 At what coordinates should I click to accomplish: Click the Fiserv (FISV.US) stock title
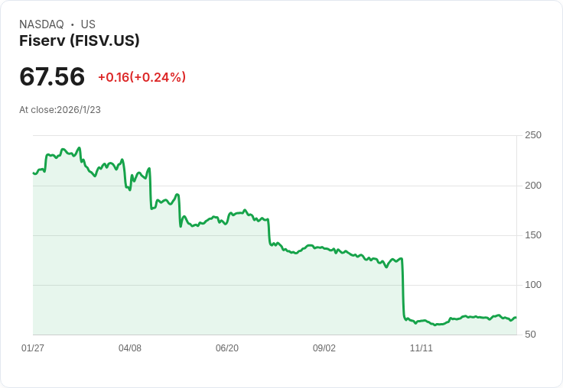click(x=80, y=41)
